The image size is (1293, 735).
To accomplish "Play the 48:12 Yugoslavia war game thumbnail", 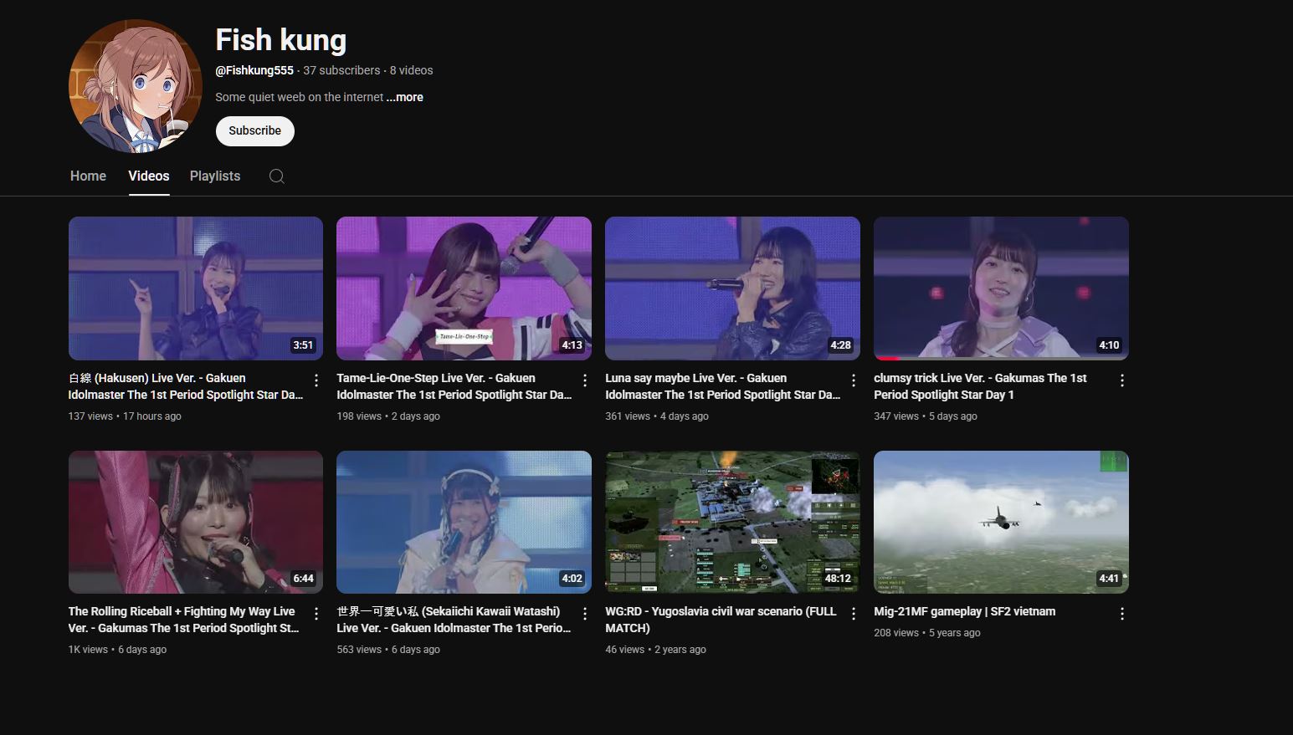I will click(x=732, y=523).
